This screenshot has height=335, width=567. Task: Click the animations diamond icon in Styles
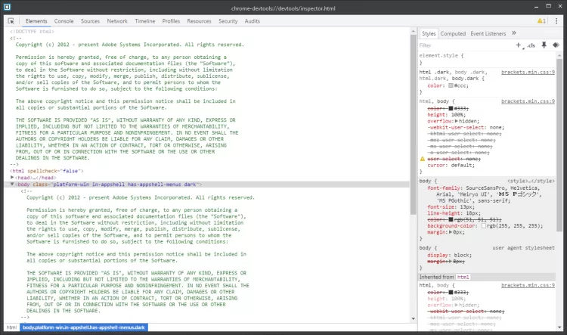tap(556, 45)
